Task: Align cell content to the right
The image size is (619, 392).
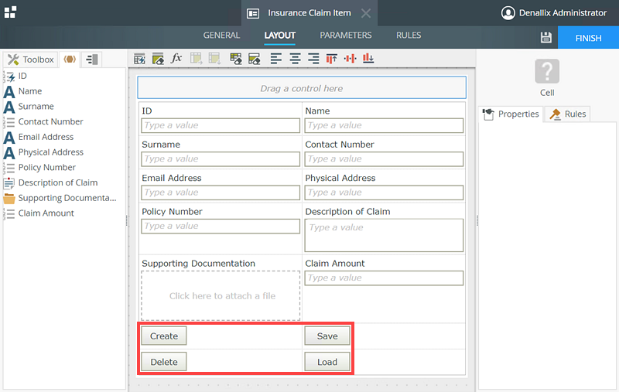Action: pos(313,59)
